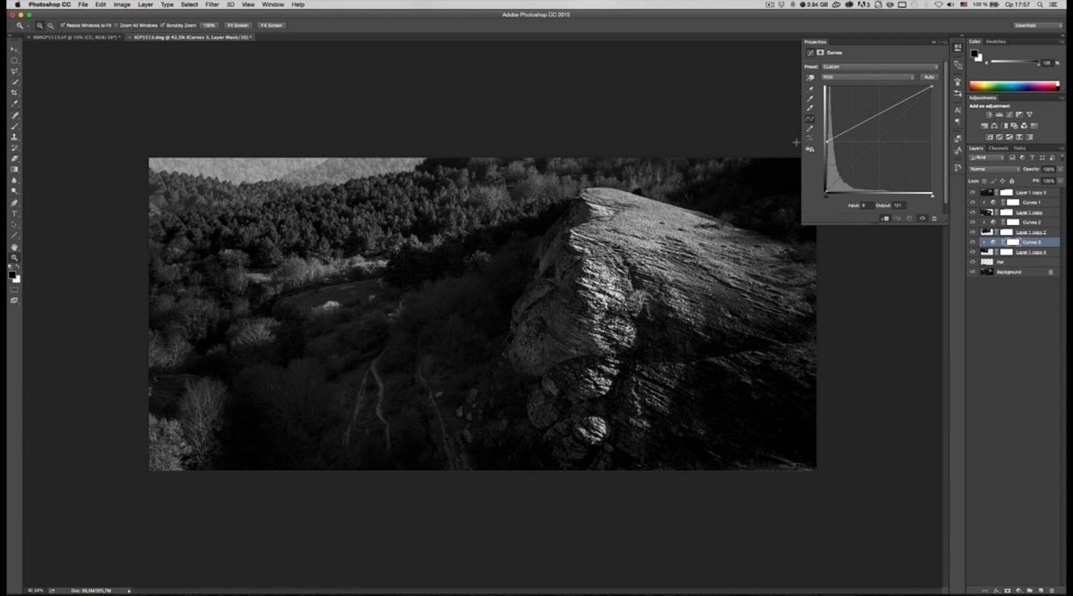Open the layer filter Kind dropdown
The image size is (1073, 596).
987,157
